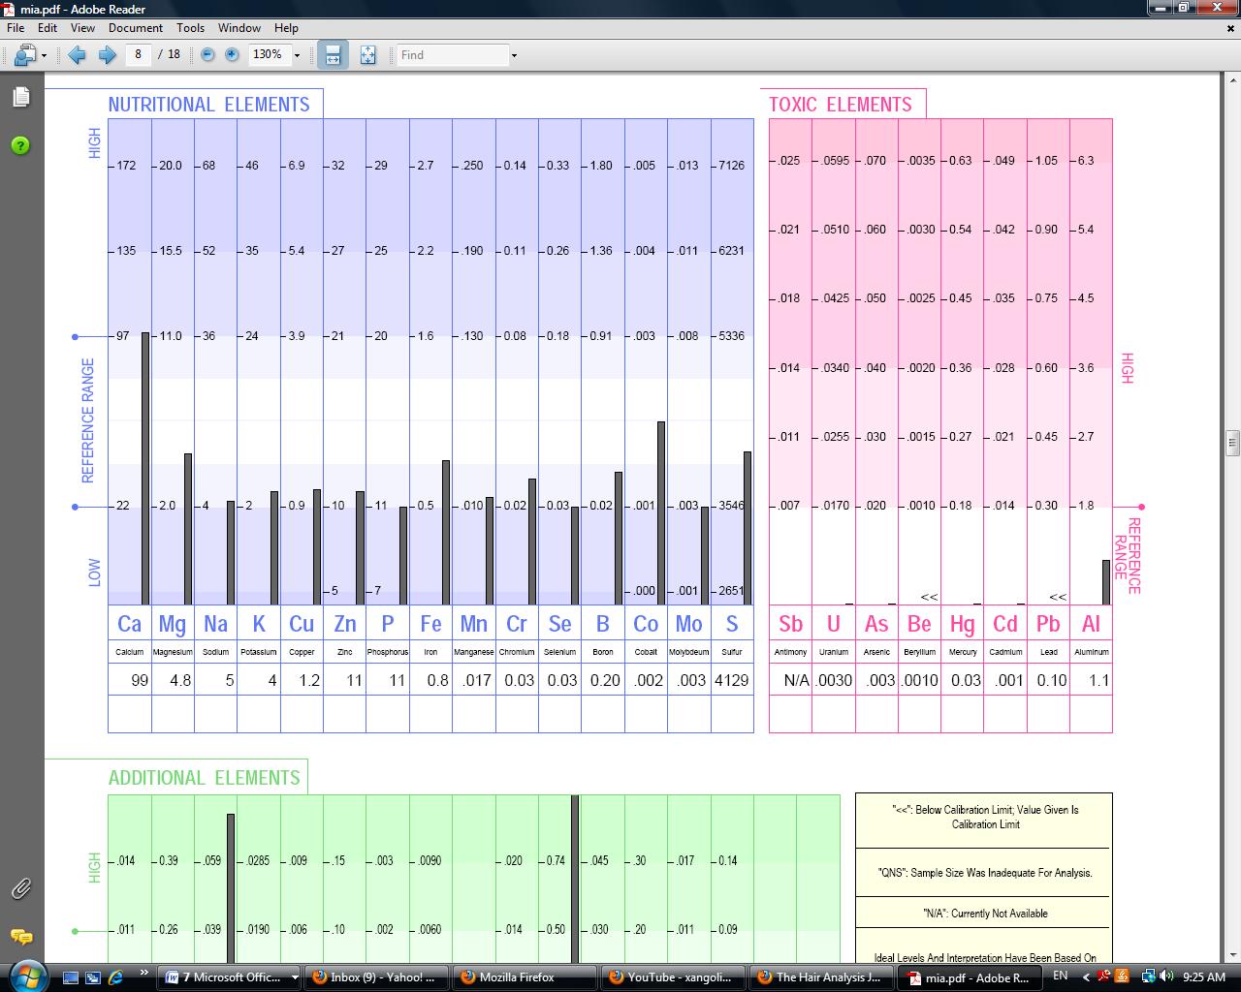The height and width of the screenshot is (992, 1241).
Task: Click the ADDITIONAL ELEMENTS heading
Action: (205, 778)
